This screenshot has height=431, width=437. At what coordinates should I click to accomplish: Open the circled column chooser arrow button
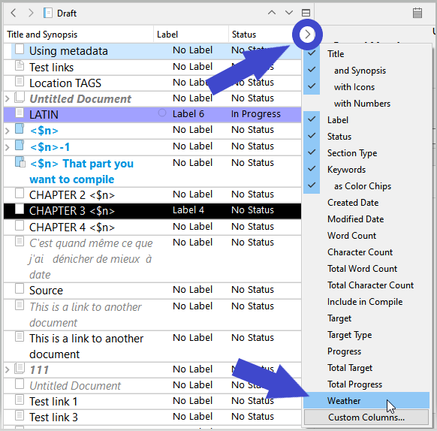pyautogui.click(x=307, y=35)
